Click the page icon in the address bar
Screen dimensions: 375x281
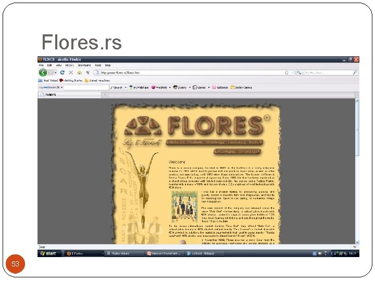(96, 72)
